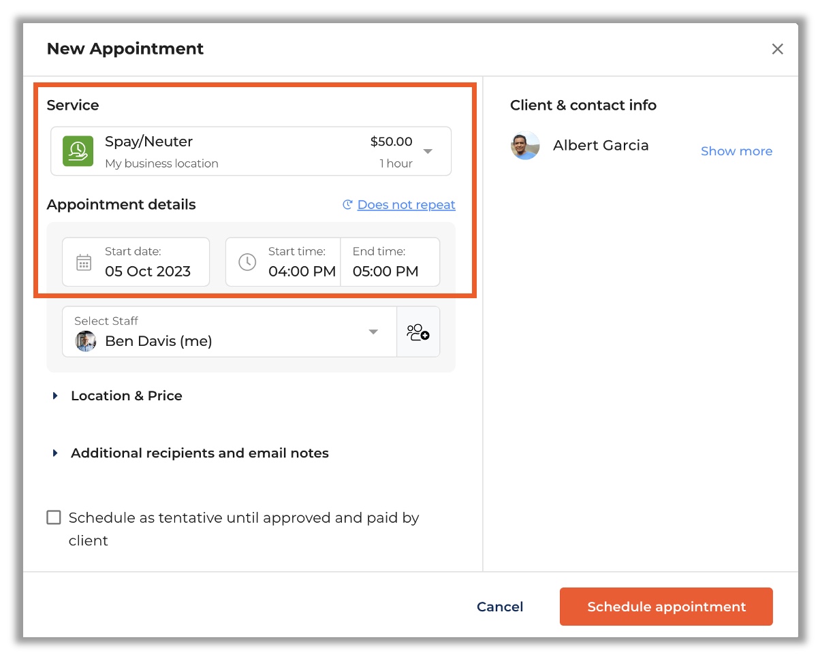
Task: Click the green Spay/Neuter service icon
Action: pyautogui.click(x=78, y=151)
